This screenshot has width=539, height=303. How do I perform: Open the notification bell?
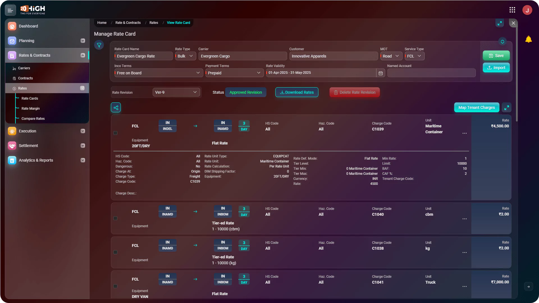tap(528, 39)
